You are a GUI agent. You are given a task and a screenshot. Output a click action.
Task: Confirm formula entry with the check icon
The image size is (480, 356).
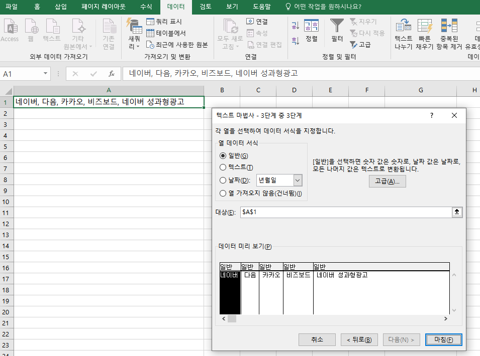93,74
